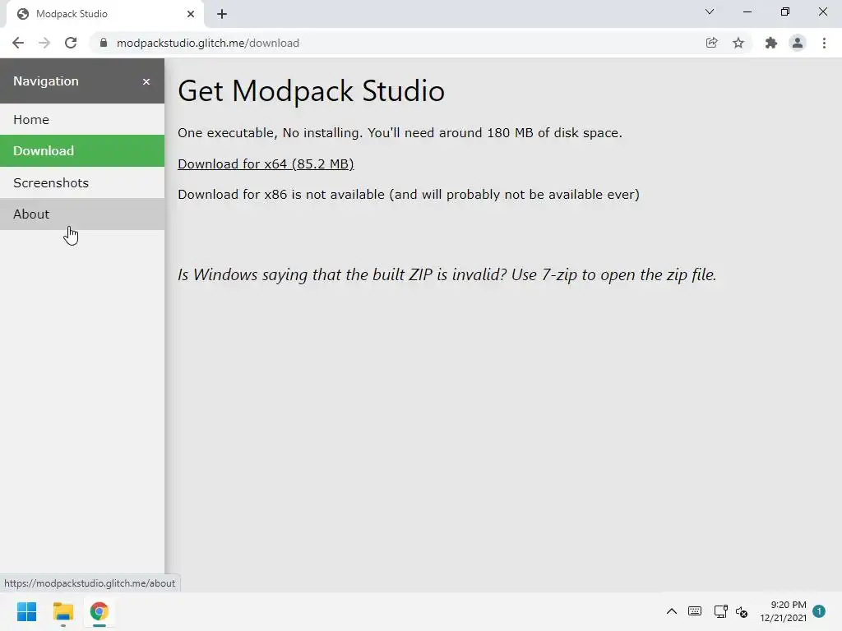Open a new tab with the plus button

(x=222, y=14)
